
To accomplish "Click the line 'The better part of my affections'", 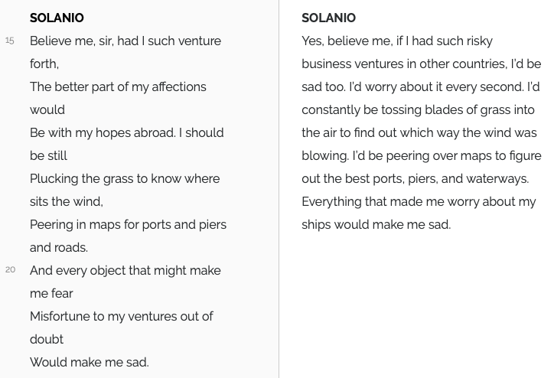I will coord(118,87).
